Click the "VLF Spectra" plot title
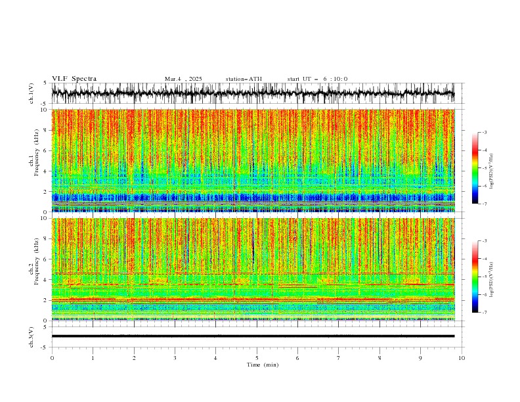Viewport: 520px width, 402px height. pyautogui.click(x=74, y=79)
